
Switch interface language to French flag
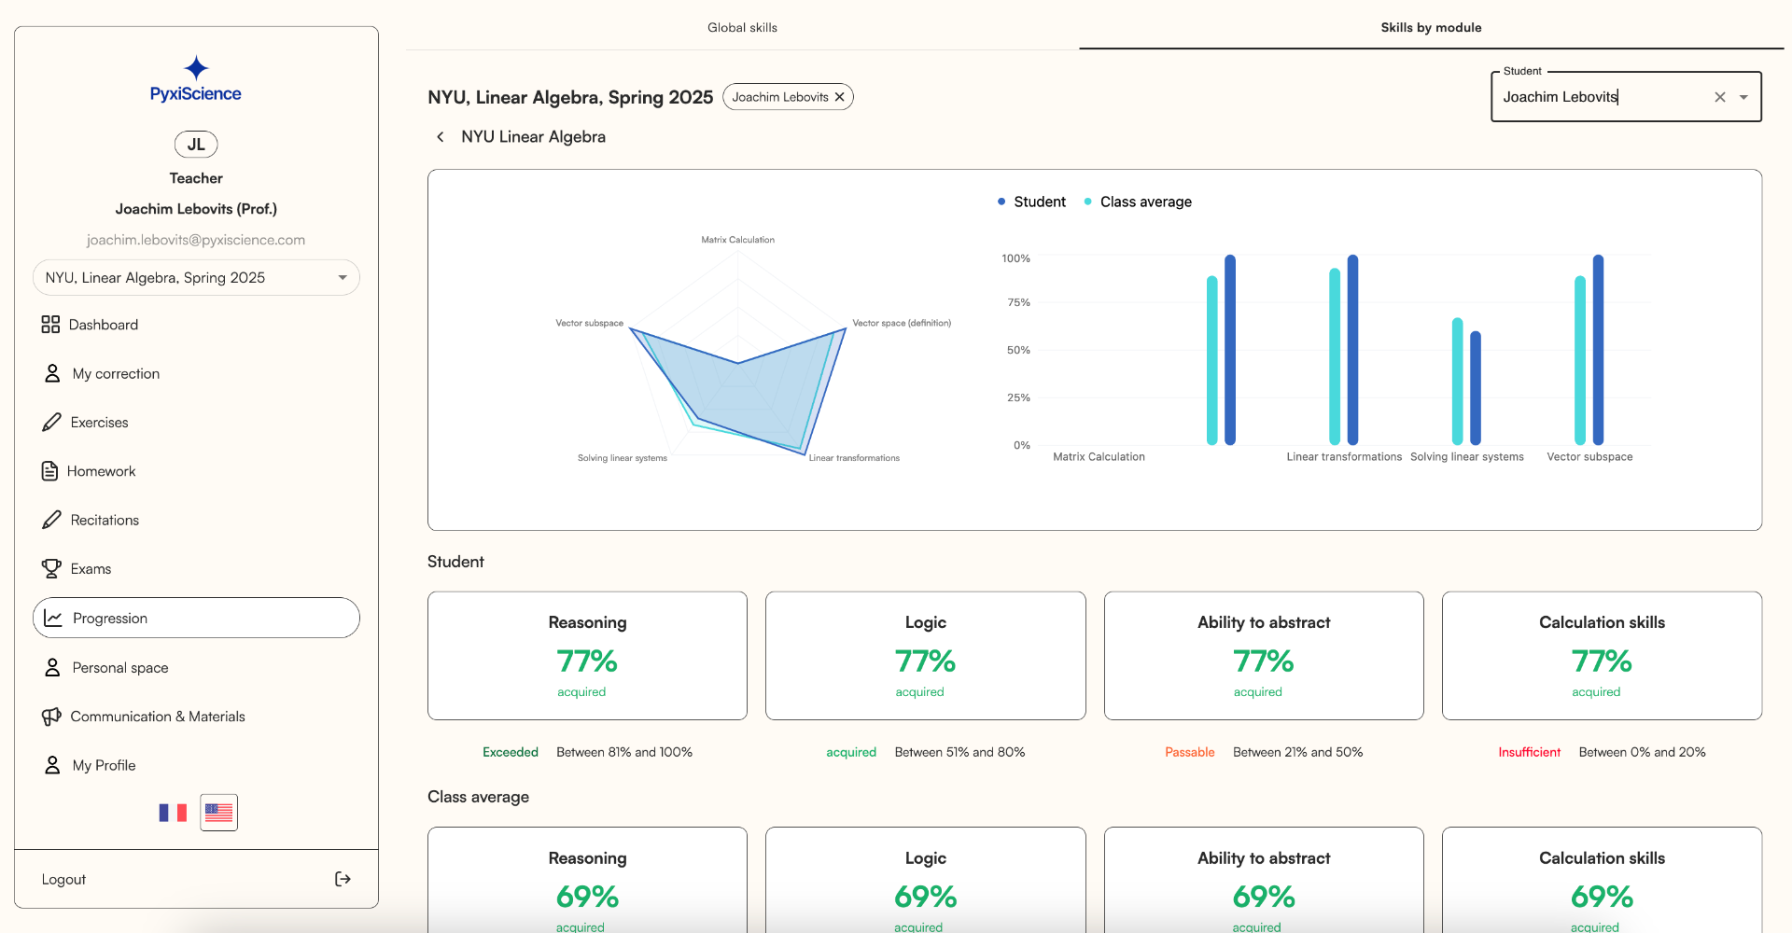point(172,812)
